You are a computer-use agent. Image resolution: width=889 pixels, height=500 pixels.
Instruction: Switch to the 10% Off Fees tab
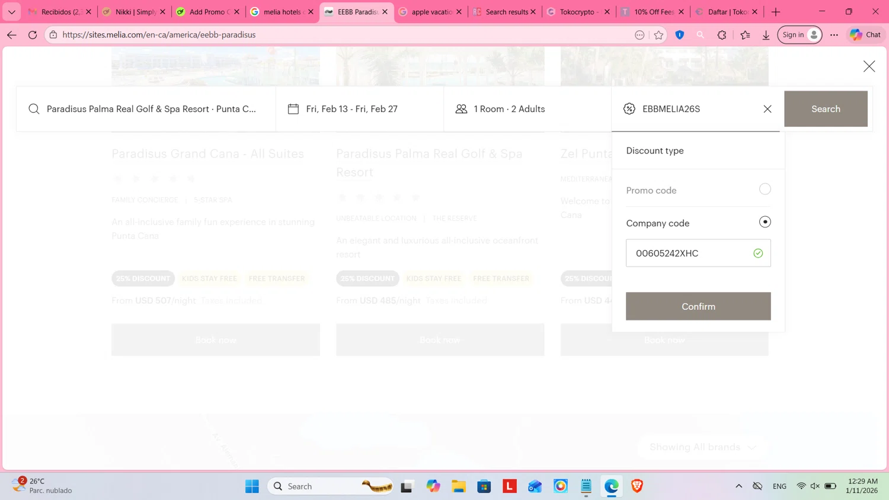[x=653, y=12]
